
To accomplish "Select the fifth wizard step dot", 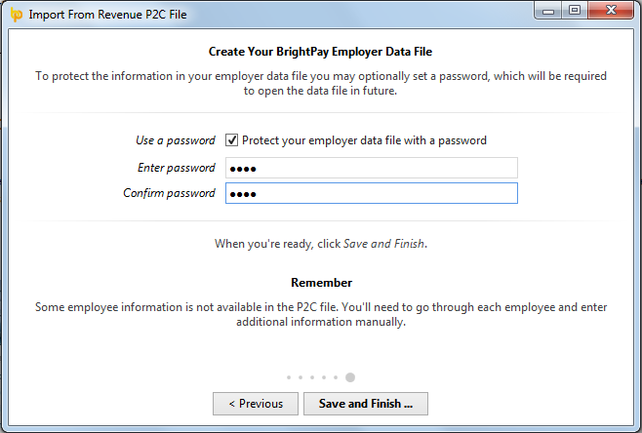I will (x=336, y=377).
